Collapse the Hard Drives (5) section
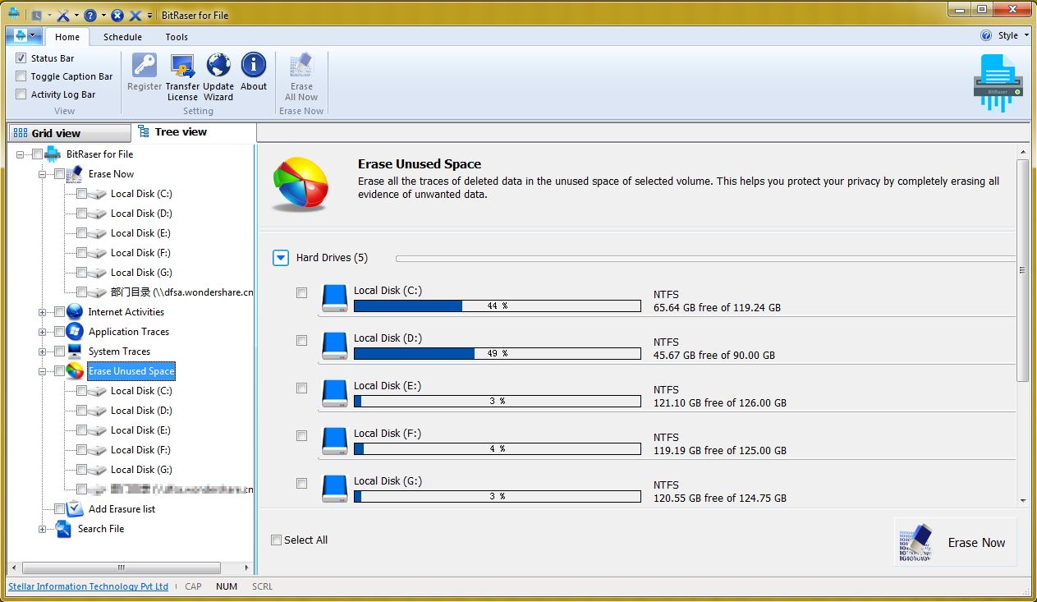The height and width of the screenshot is (602, 1037). pyautogui.click(x=281, y=258)
